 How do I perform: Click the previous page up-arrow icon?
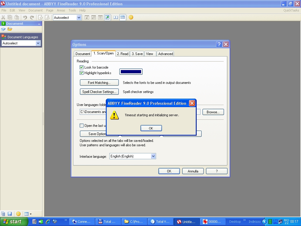(x=40, y=17)
